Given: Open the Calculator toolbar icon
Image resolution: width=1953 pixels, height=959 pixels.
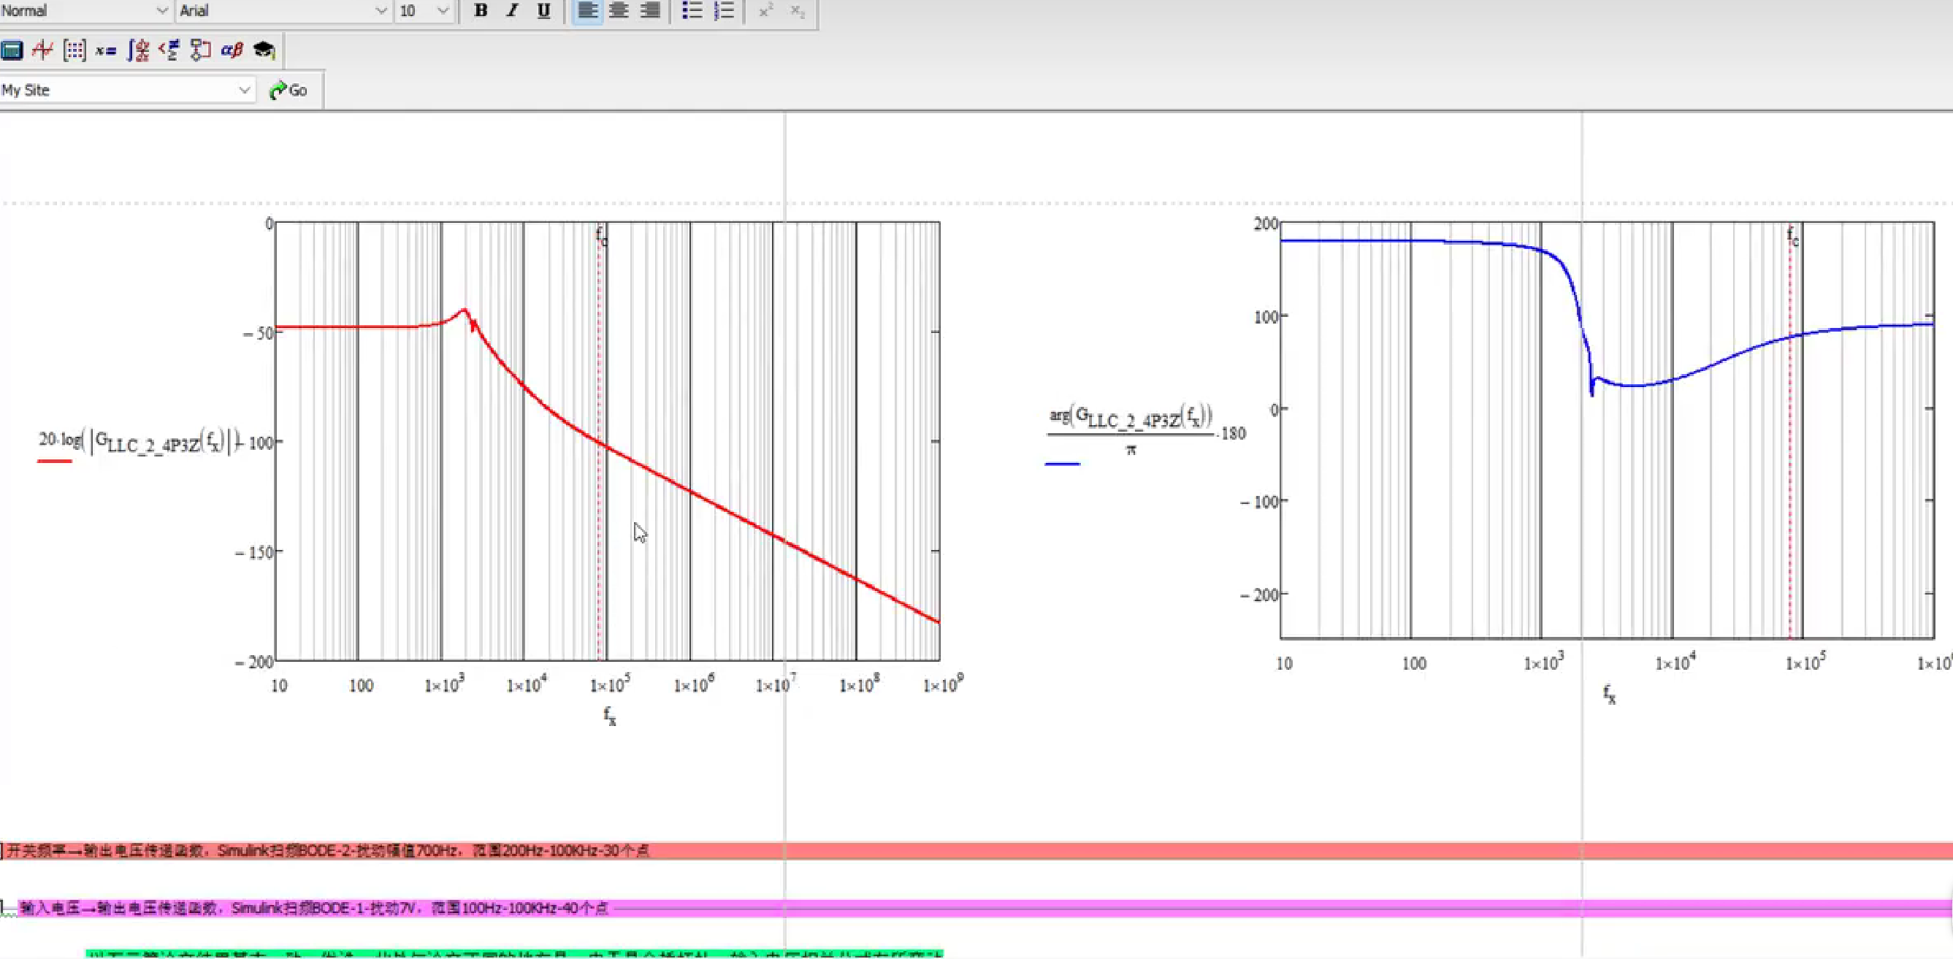Looking at the screenshot, I should point(12,51).
